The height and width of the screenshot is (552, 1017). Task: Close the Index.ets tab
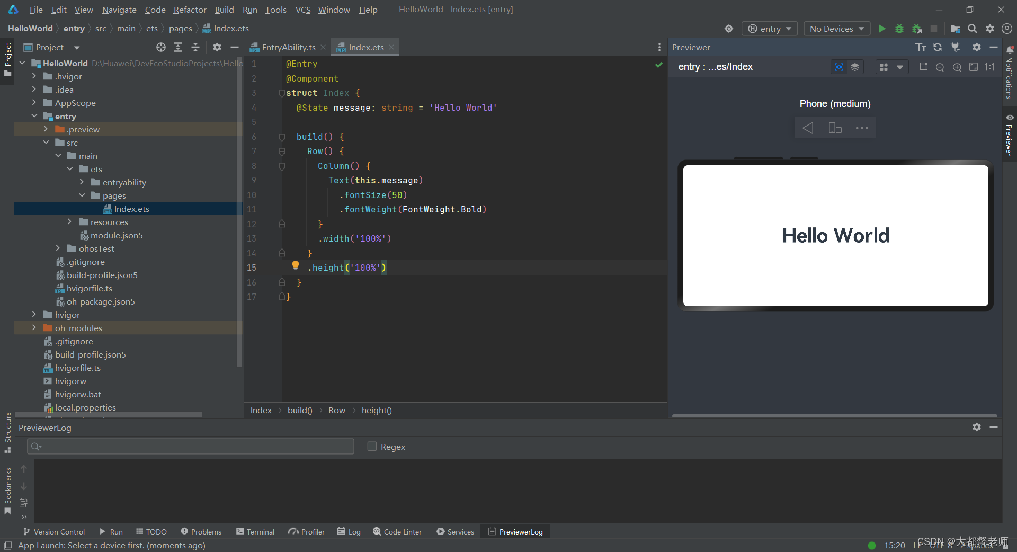click(391, 47)
